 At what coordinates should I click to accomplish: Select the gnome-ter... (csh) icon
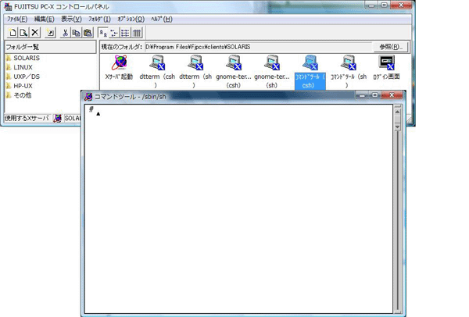coord(234,72)
